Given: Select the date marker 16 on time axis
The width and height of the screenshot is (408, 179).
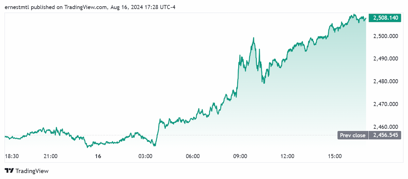Looking at the screenshot, I should (x=98, y=156).
